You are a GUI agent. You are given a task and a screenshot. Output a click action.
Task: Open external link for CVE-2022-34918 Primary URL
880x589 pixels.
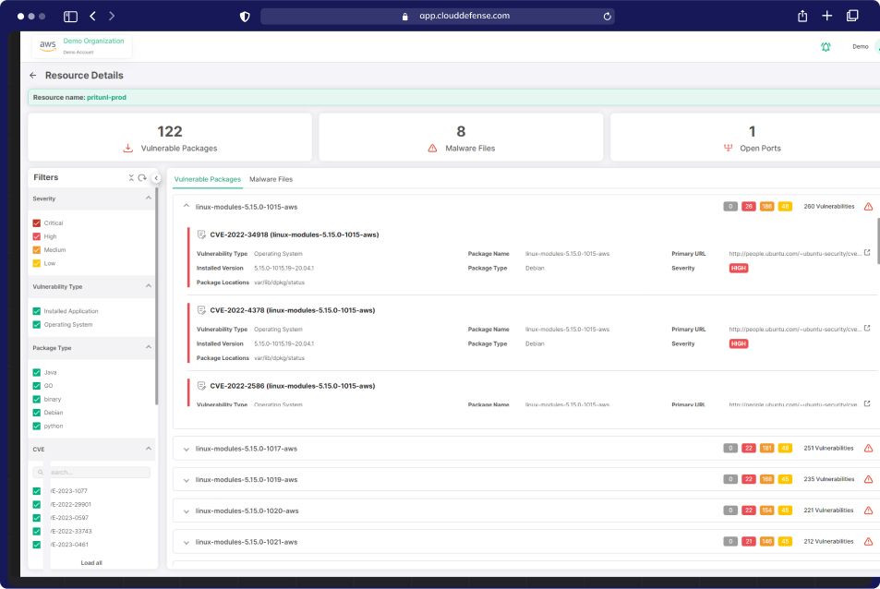point(867,252)
